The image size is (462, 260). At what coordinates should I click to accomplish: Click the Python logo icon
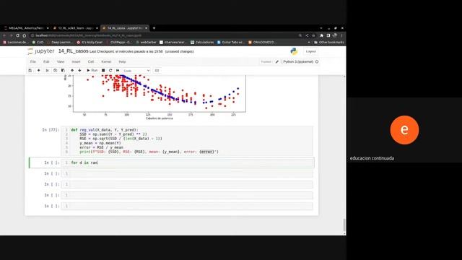coord(294,51)
